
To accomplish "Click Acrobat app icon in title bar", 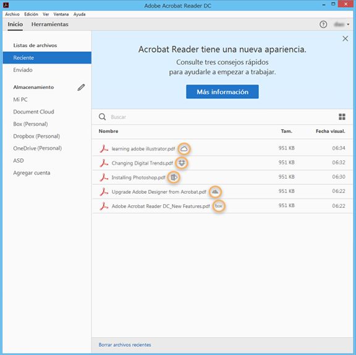I will coord(6,5).
